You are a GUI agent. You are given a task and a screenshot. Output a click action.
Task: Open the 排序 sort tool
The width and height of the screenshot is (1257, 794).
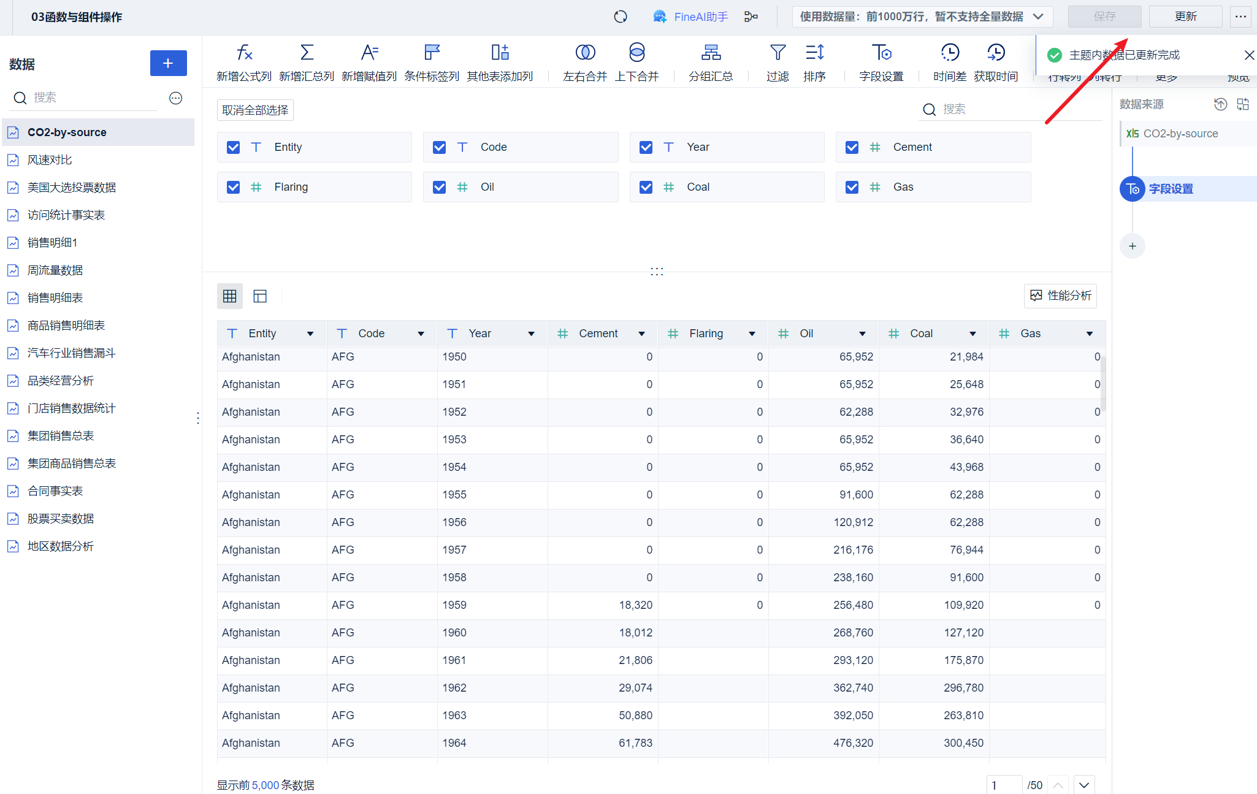814,53
